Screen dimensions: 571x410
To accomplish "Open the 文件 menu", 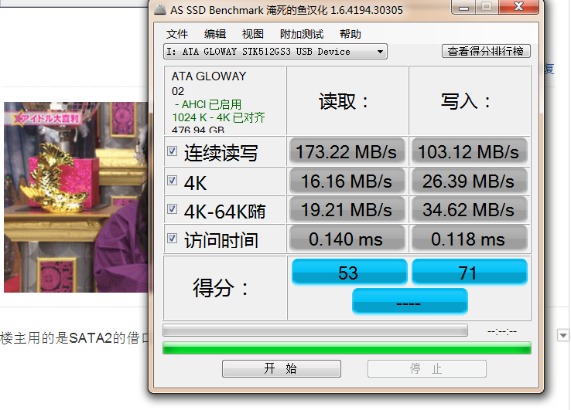I will 177,34.
